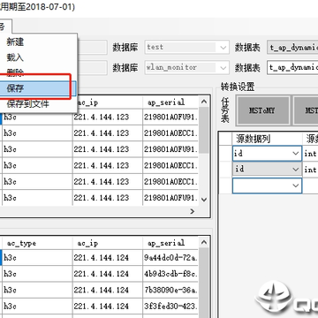318x318 pixels.
Task: Click the ap_serial header in top table
Action: pyautogui.click(x=166, y=102)
